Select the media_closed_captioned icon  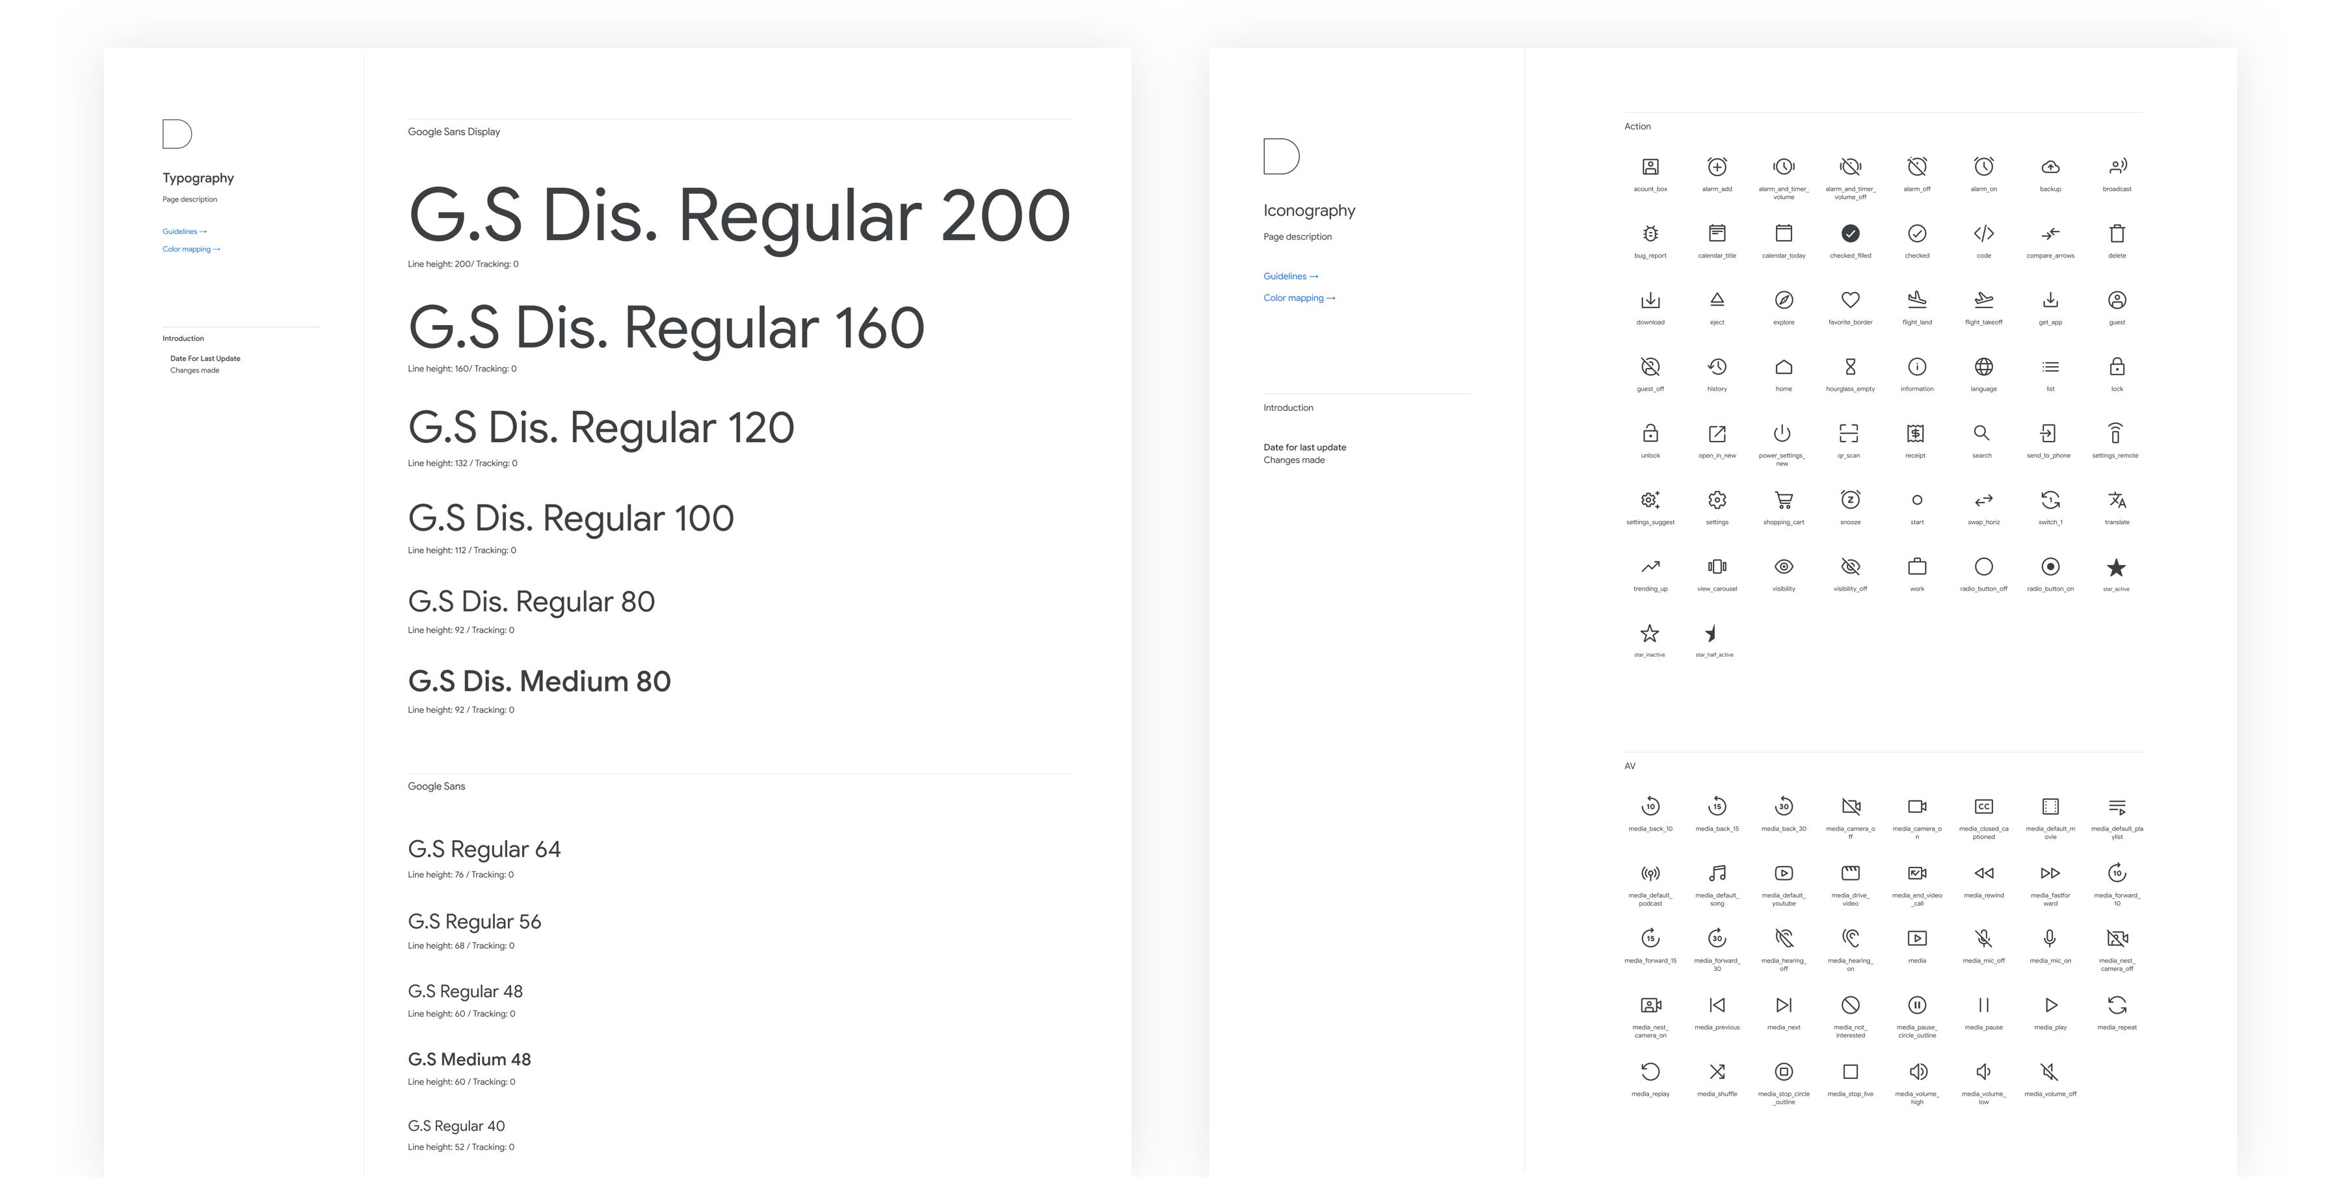(x=1984, y=806)
